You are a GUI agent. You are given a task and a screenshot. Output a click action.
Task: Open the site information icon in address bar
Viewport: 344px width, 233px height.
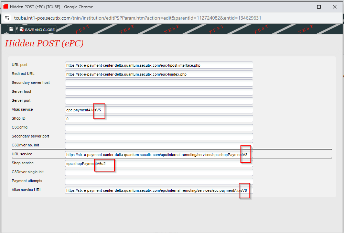pos(7,18)
